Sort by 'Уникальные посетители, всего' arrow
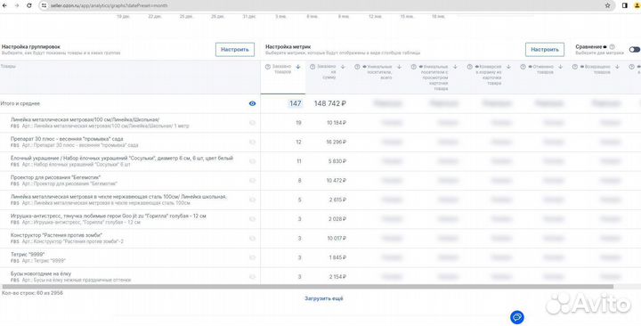Screen dimensions: 641x326 [x=400, y=67]
